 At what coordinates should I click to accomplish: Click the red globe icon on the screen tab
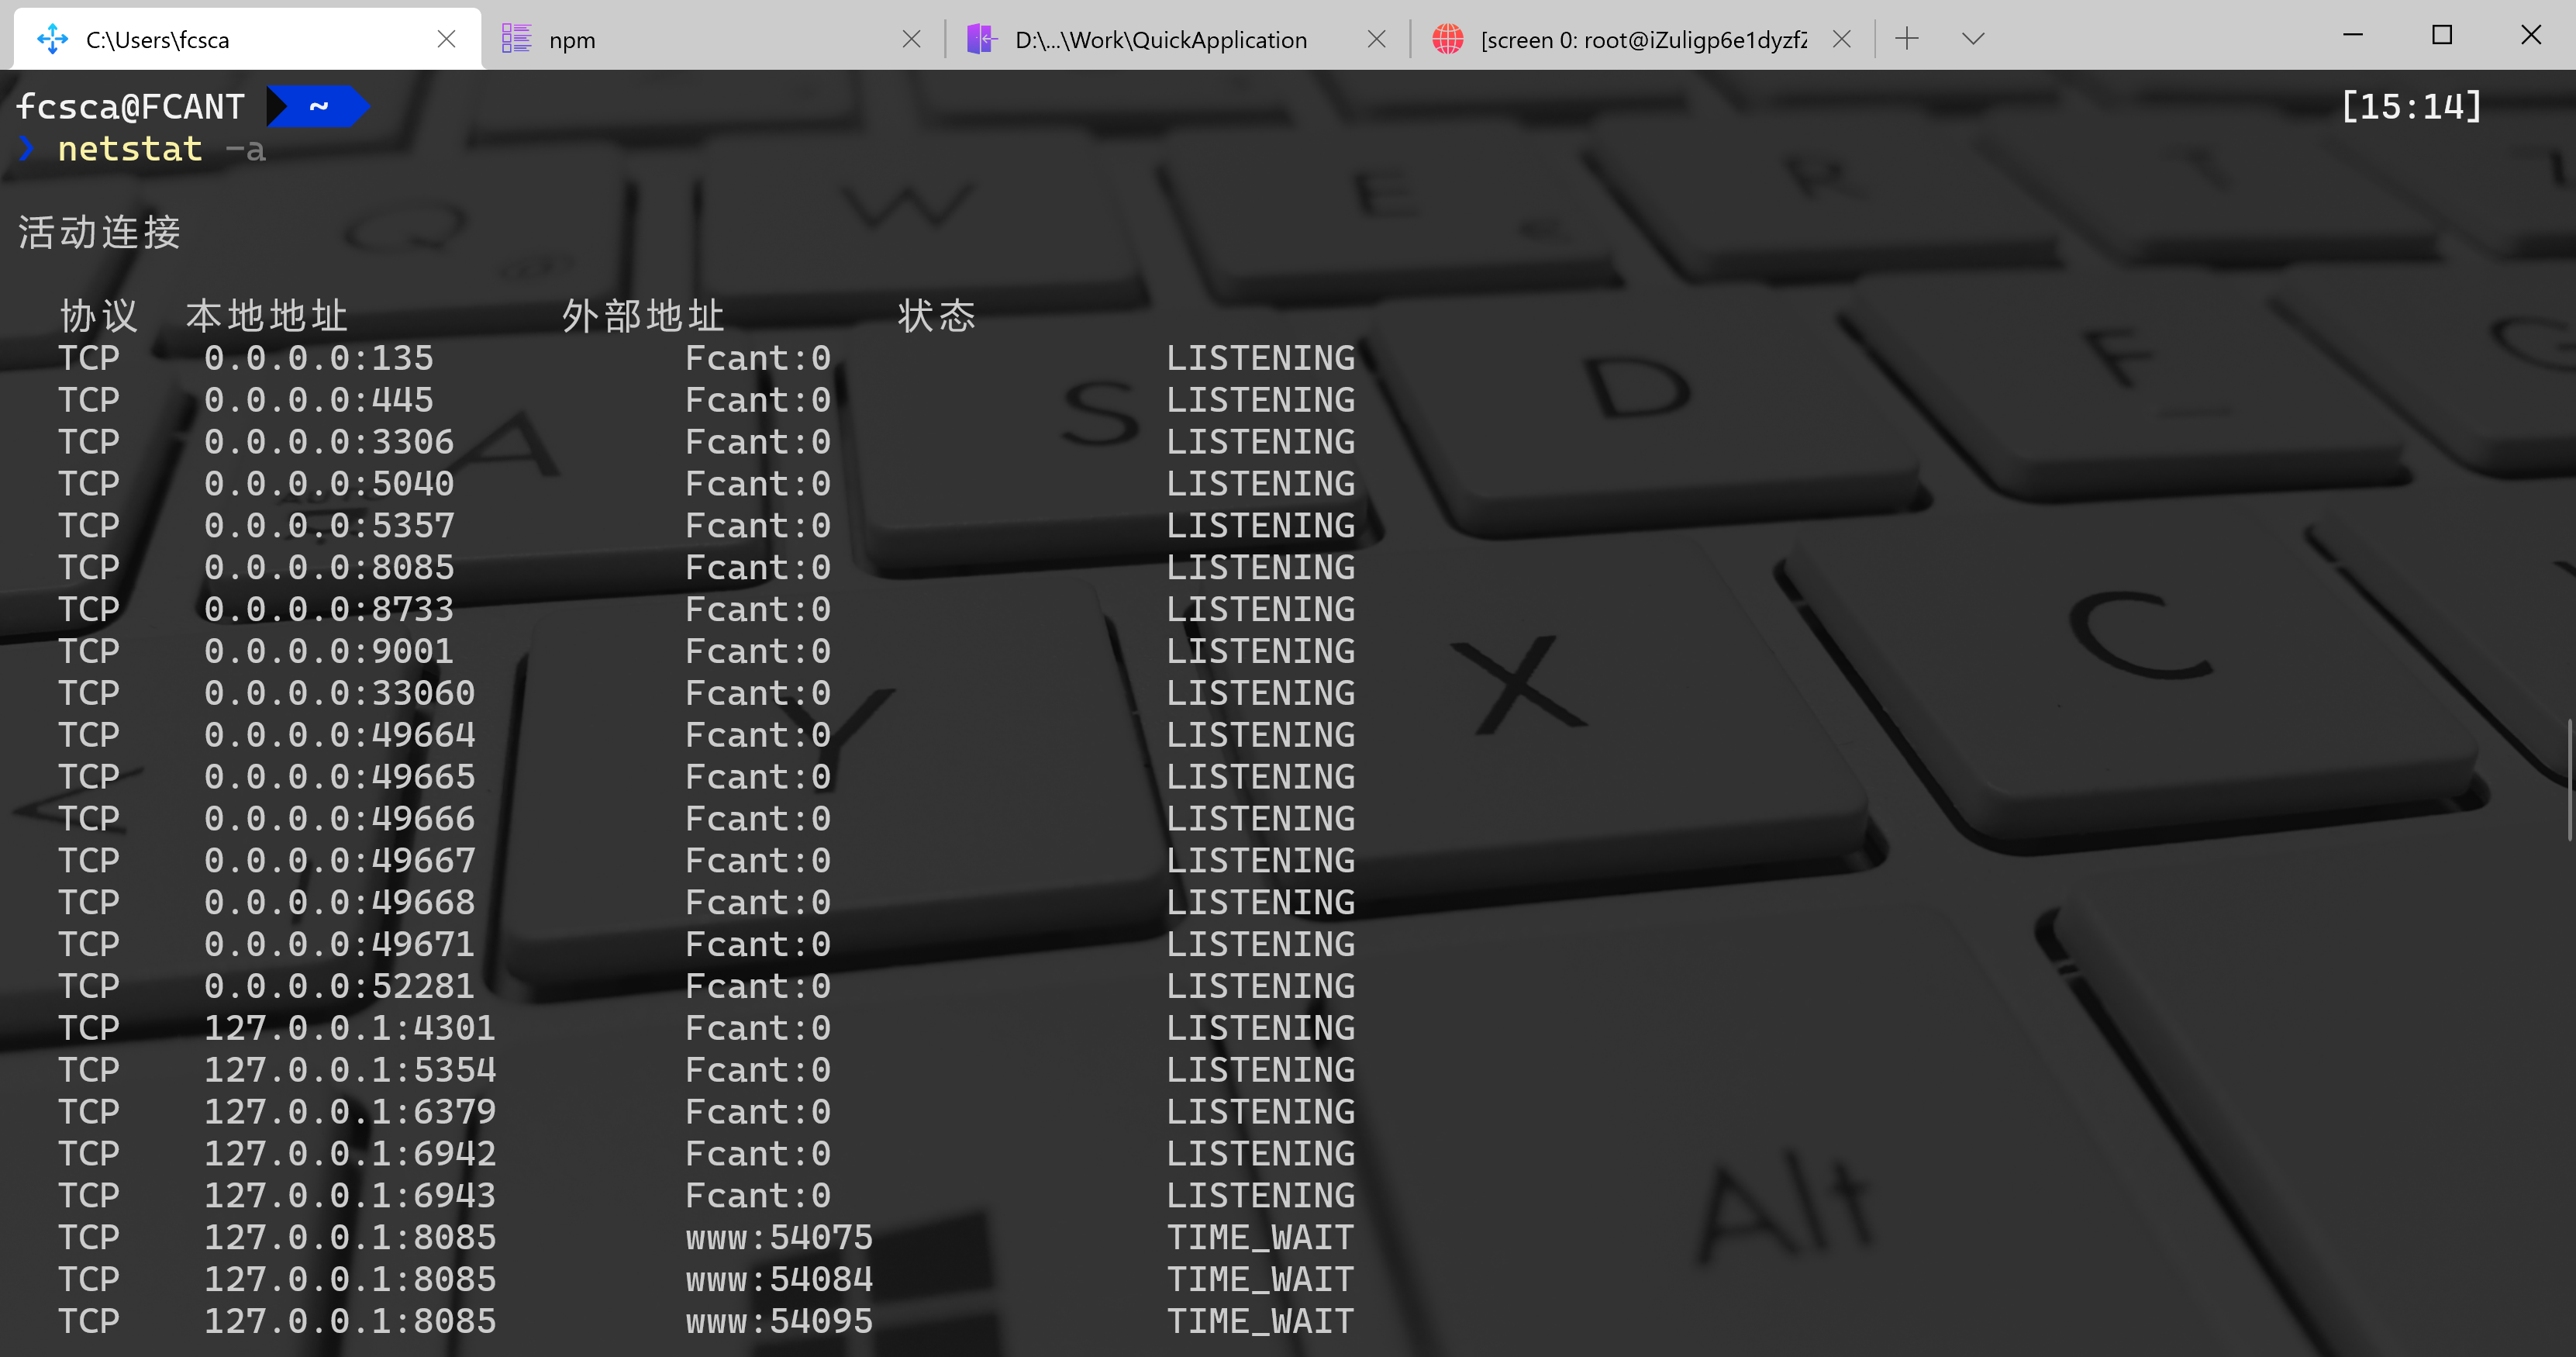(1447, 39)
